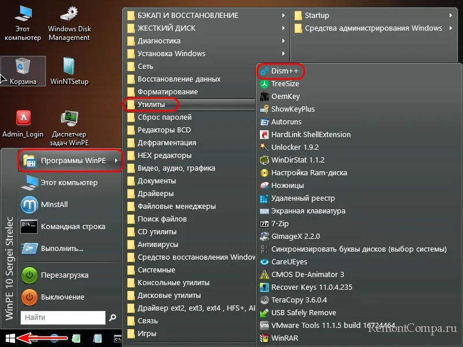Open Редакторы BCD folder
The image size is (463, 347).
pyautogui.click(x=190, y=130)
